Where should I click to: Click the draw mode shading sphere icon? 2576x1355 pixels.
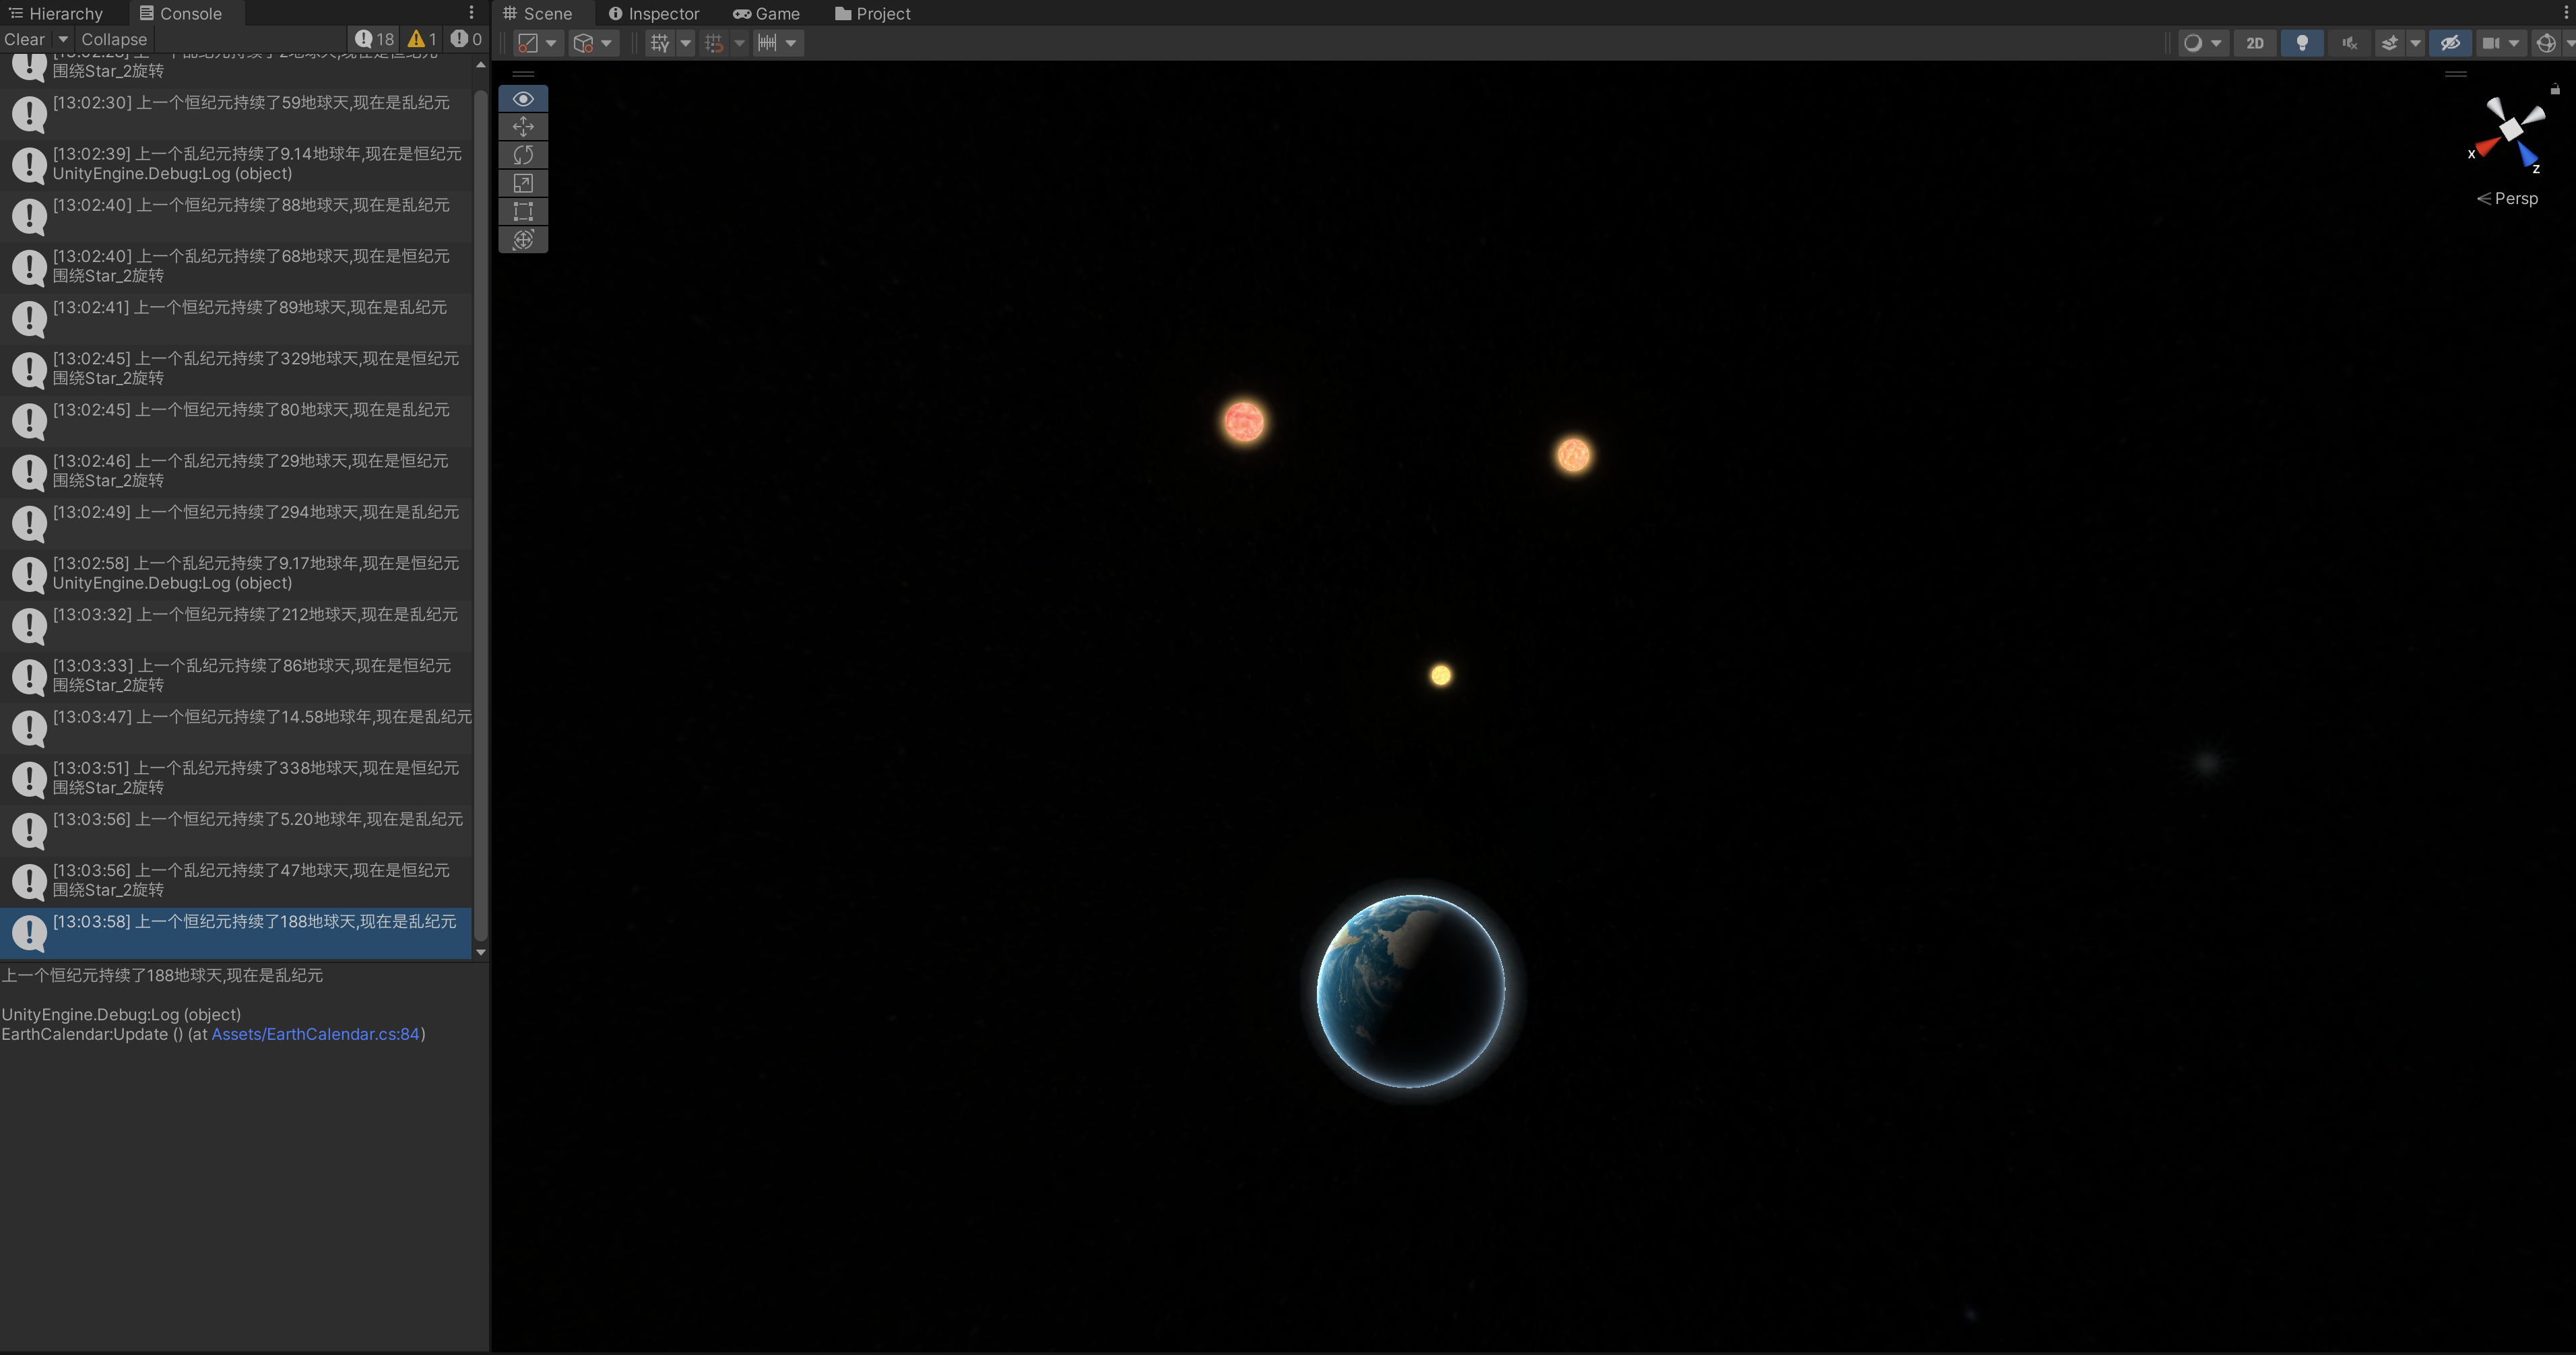coord(2193,43)
